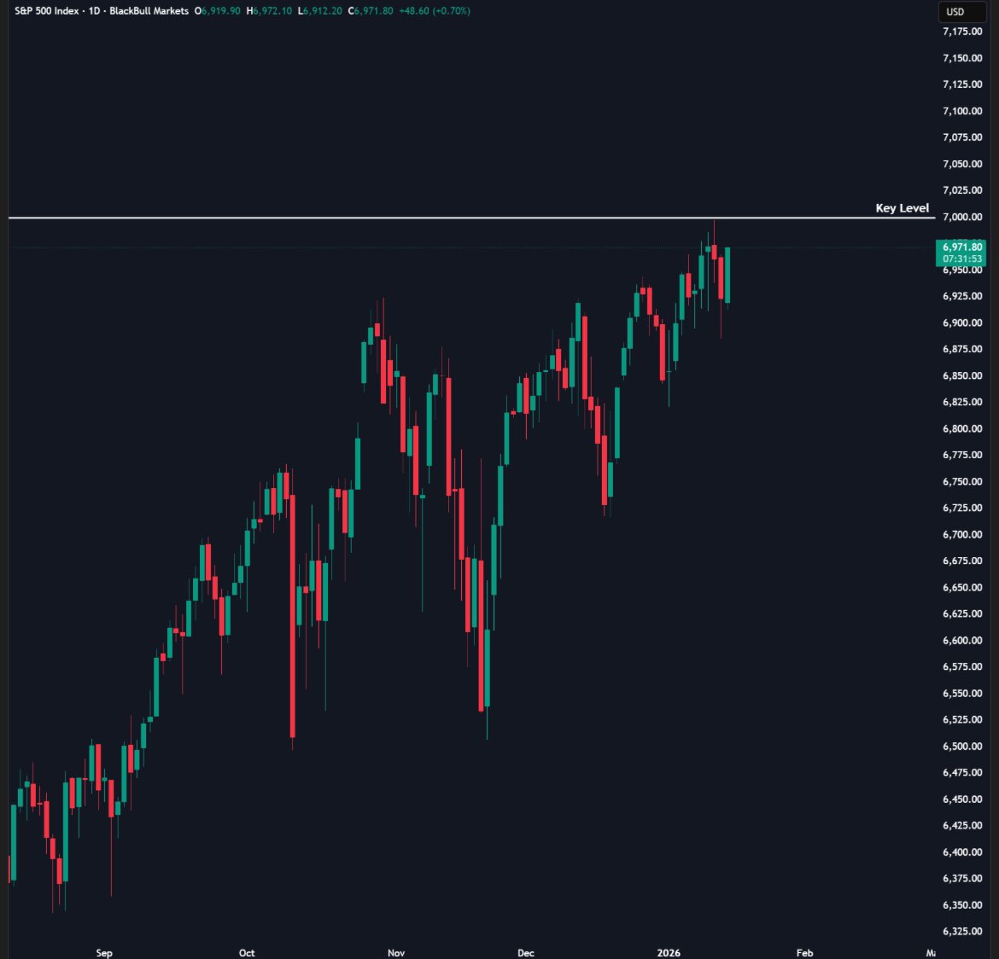Click the Nov label on time axis

click(x=395, y=953)
